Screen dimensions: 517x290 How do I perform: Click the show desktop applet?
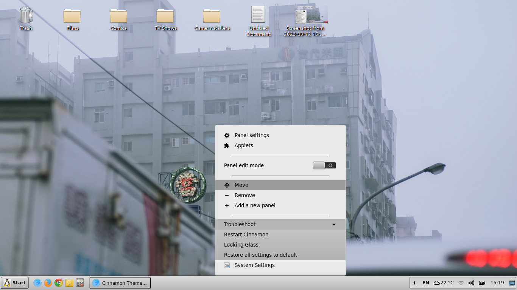tap(512, 283)
